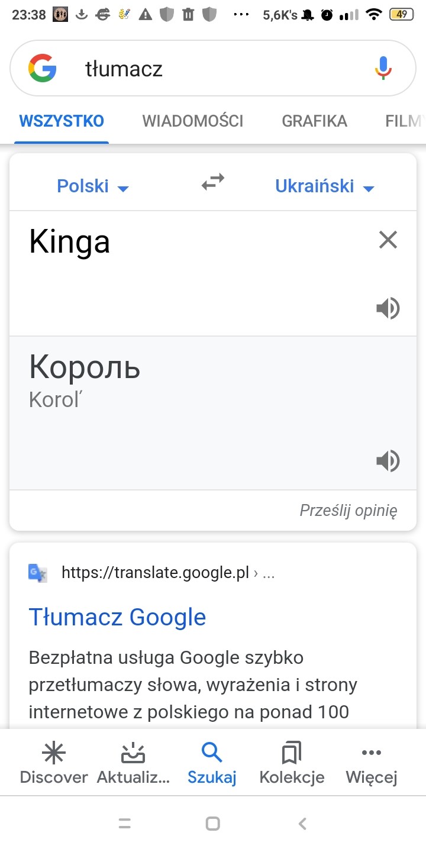Tap the microphone voice search icon
Image resolution: width=426 pixels, height=852 pixels.
tap(383, 69)
